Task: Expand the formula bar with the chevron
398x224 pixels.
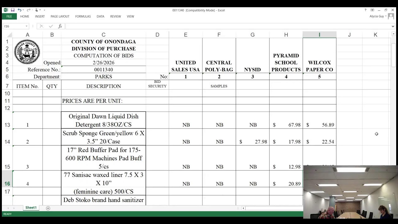Action: 393,26
